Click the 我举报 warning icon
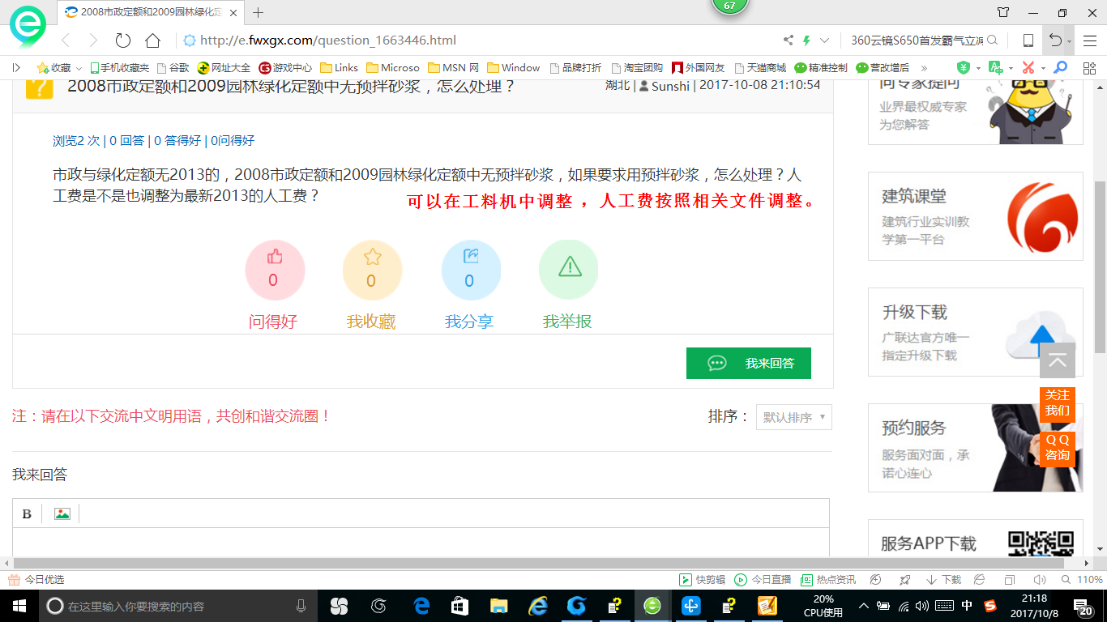1107x622 pixels. 570,266
